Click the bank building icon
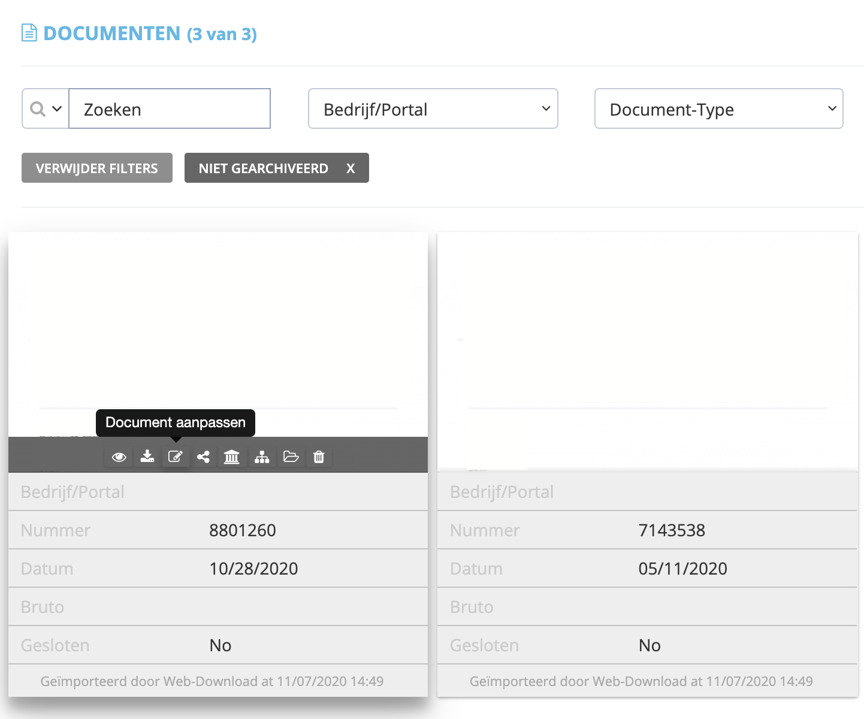The image size is (864, 719). click(x=231, y=457)
